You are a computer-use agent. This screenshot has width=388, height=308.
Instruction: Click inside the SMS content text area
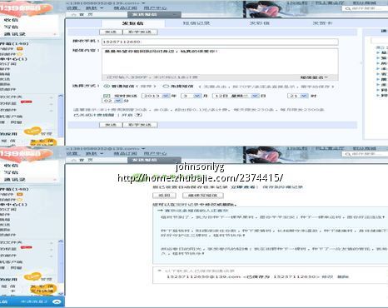tap(220, 62)
